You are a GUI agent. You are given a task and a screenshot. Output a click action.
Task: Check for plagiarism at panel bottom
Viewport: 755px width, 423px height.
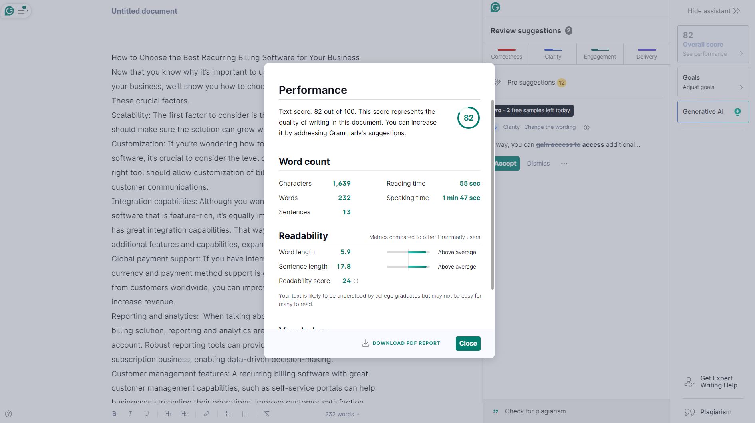pyautogui.click(x=535, y=411)
